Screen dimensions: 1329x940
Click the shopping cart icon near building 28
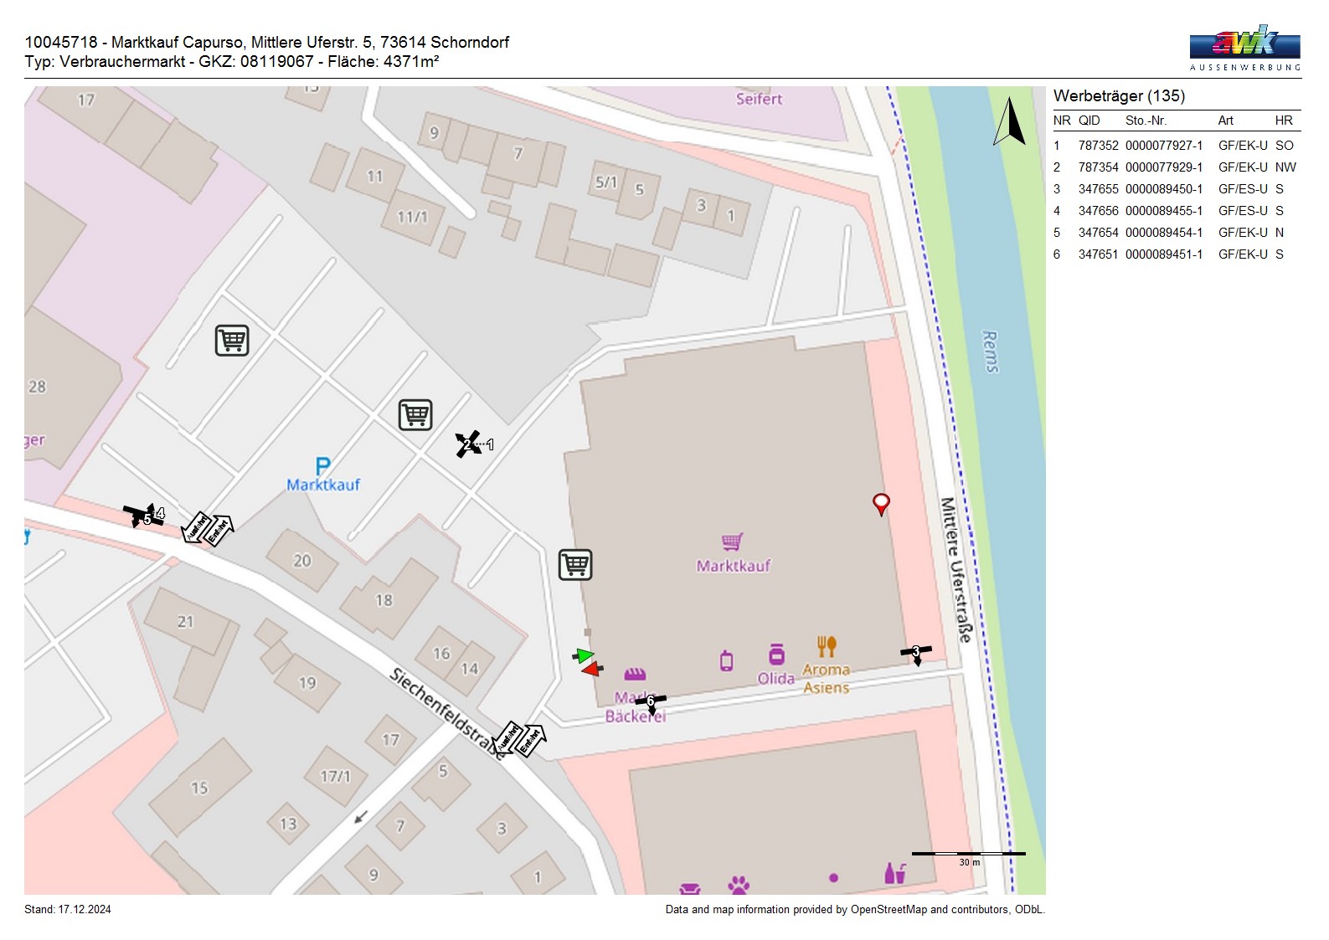[232, 341]
